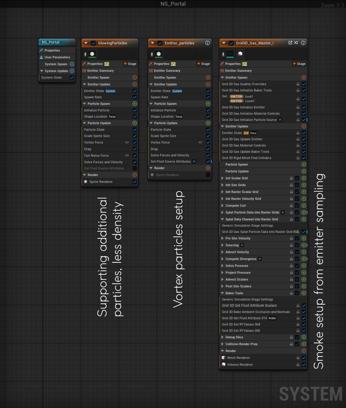Click lock icon on Grid 3D Gas Quality Overrides
Viewport: 346px width, 408px height.
pos(298,84)
